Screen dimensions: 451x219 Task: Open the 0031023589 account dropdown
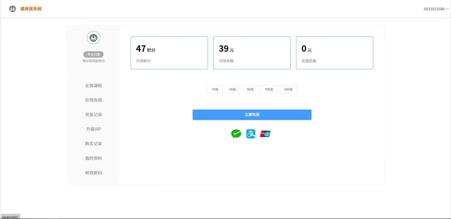coord(436,9)
